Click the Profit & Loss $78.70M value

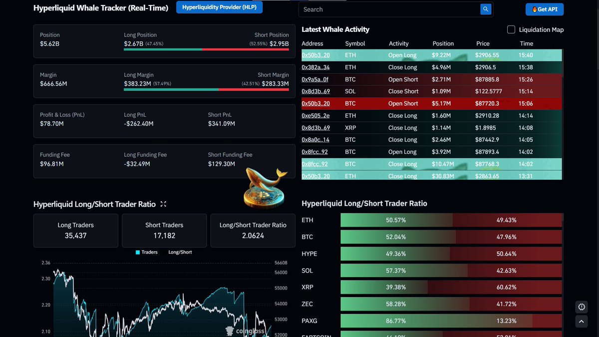click(x=52, y=123)
